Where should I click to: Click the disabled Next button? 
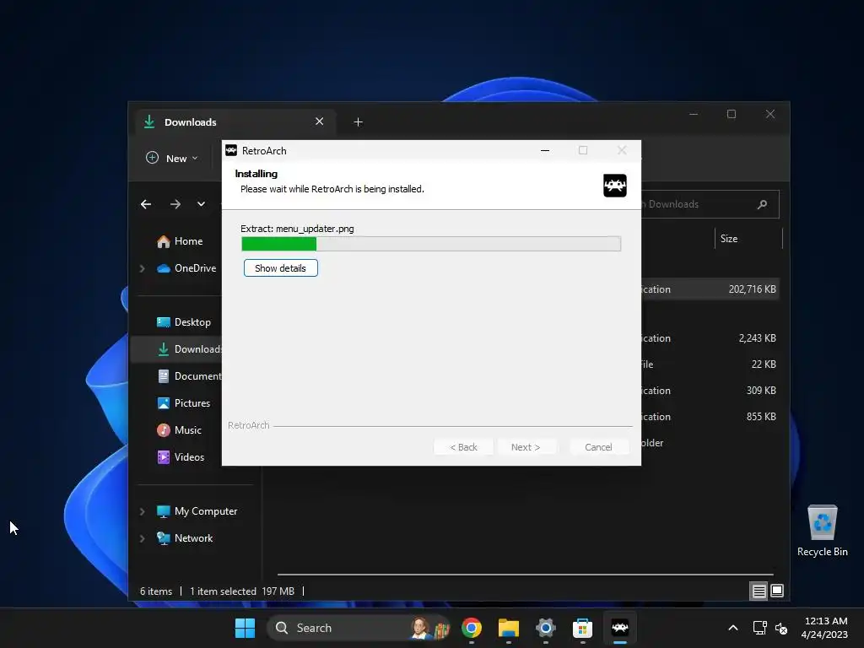click(525, 447)
